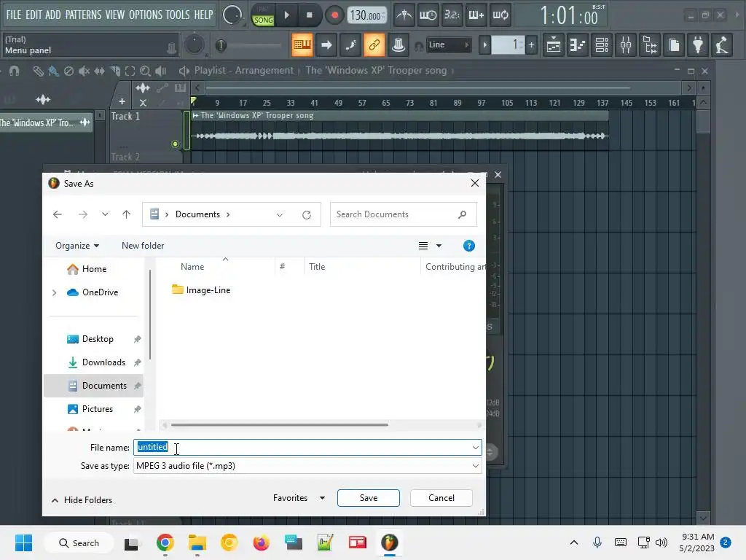Click the step editing mode icon

click(x=350, y=45)
